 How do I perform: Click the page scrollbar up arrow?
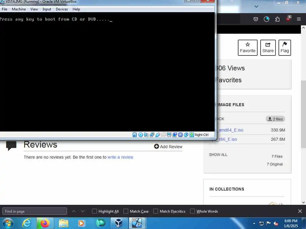click(x=303, y=28)
